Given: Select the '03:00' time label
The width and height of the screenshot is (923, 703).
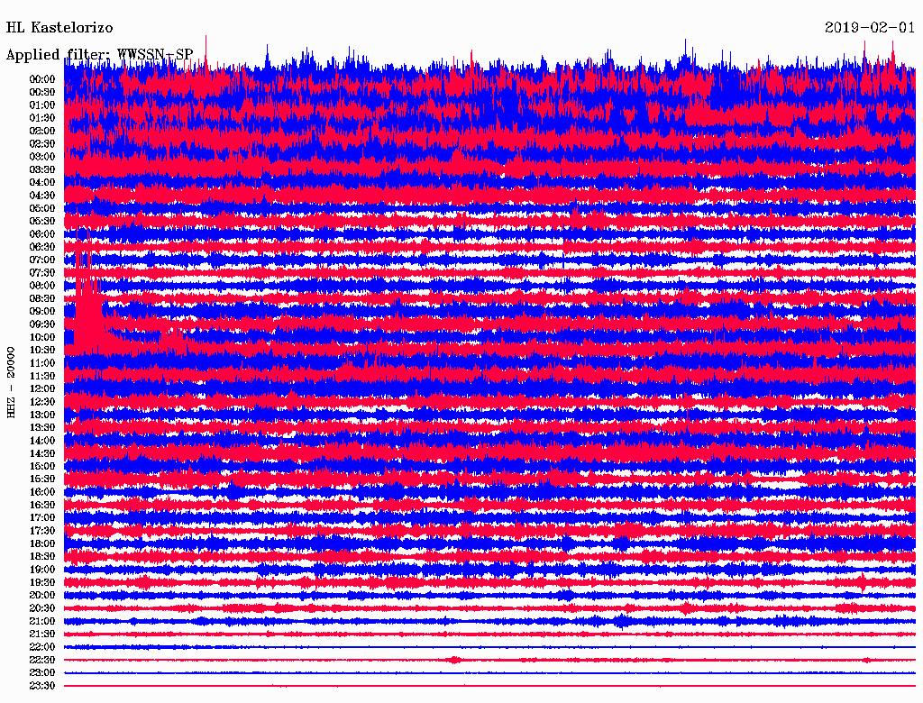Looking at the screenshot, I should (42, 157).
